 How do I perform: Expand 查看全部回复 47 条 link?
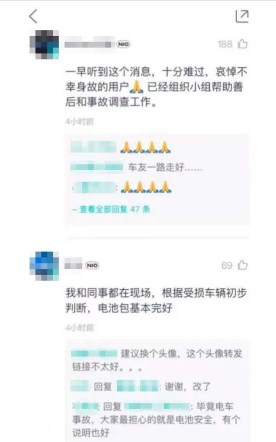(111, 209)
